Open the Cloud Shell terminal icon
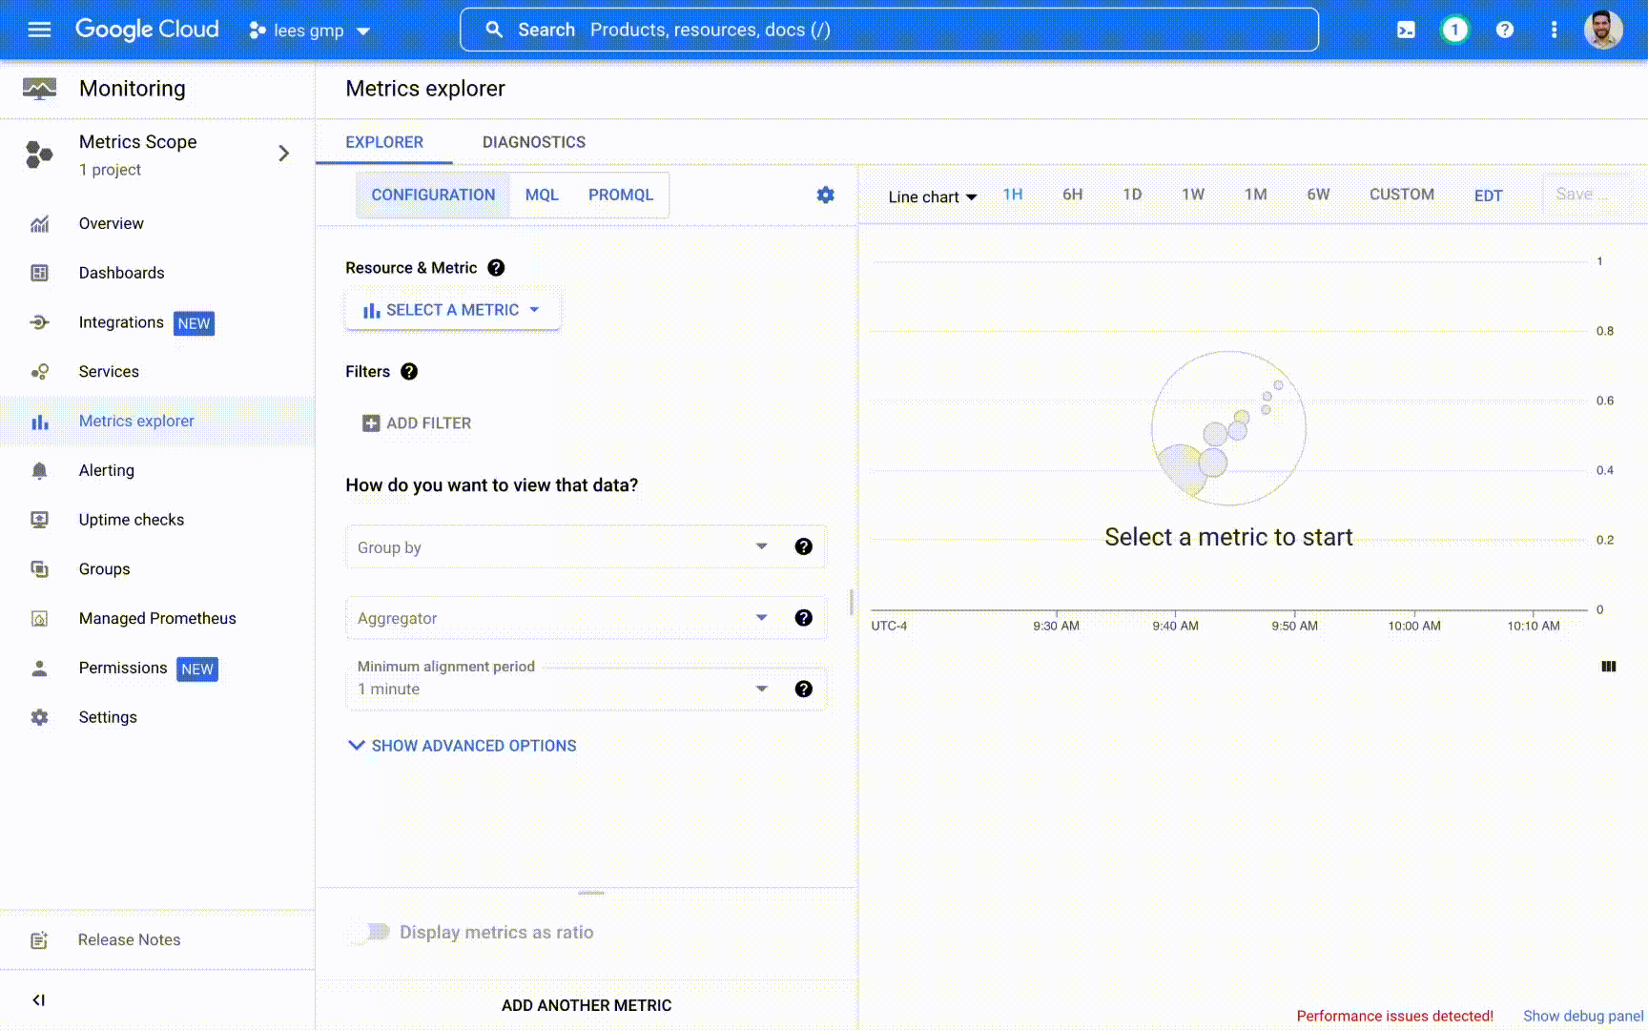Viewport: 1648px width, 1030px height. pos(1406,30)
